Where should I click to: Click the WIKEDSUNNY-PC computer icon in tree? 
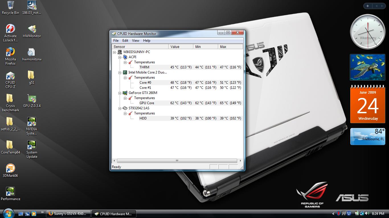(x=120, y=52)
